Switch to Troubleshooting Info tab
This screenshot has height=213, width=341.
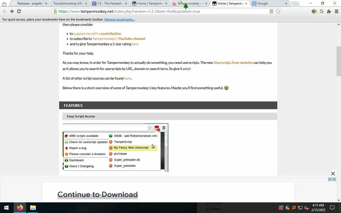(70, 3)
